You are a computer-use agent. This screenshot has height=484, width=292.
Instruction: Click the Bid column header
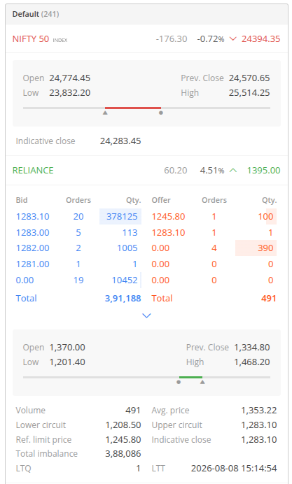point(22,200)
